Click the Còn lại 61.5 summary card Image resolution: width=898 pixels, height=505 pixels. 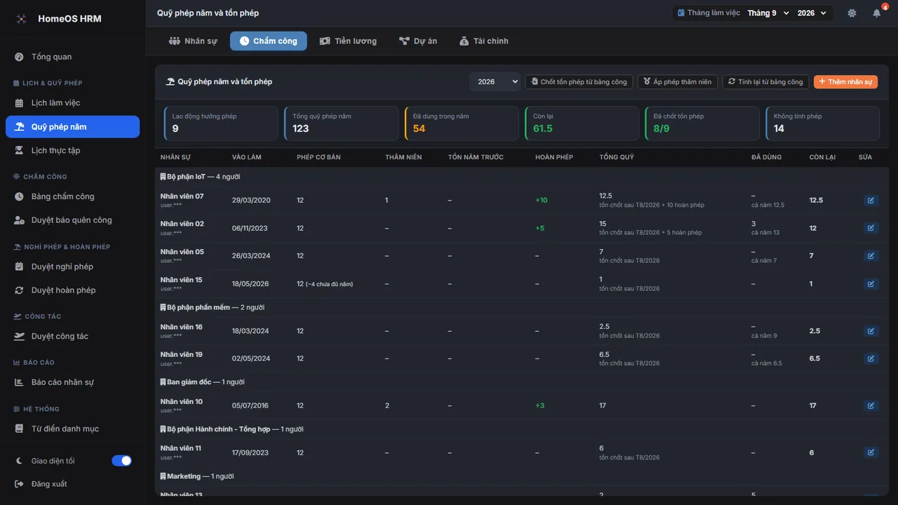[x=582, y=123]
